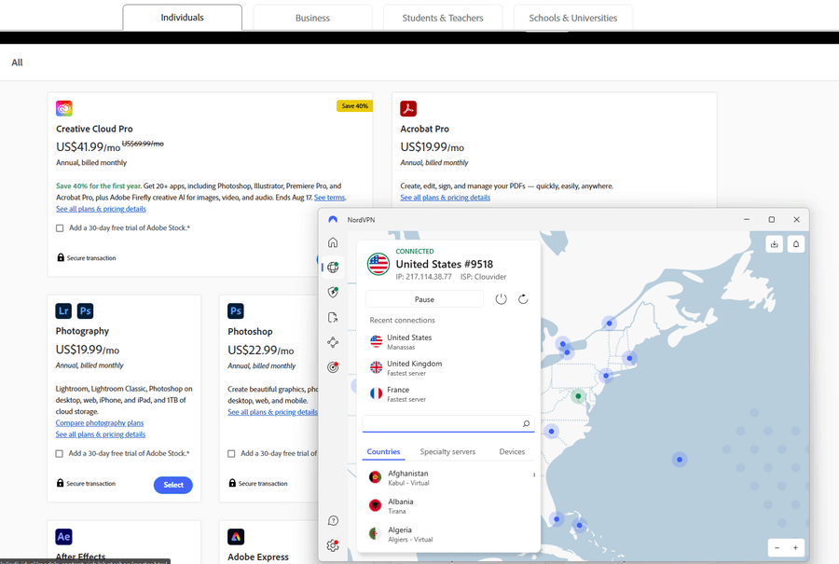Connect to recent France Fastest server
The width and height of the screenshot is (839, 564).
(448, 393)
